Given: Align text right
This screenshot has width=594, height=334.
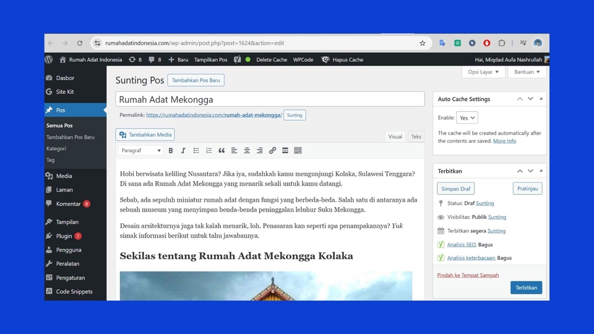Looking at the screenshot, I should point(259,150).
